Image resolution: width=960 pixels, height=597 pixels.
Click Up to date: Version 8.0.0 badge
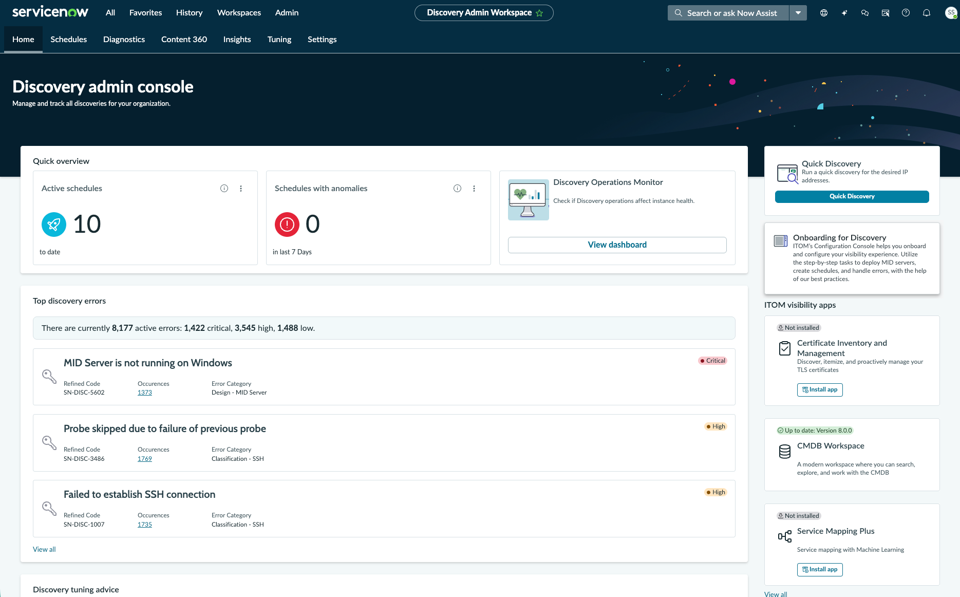point(815,431)
